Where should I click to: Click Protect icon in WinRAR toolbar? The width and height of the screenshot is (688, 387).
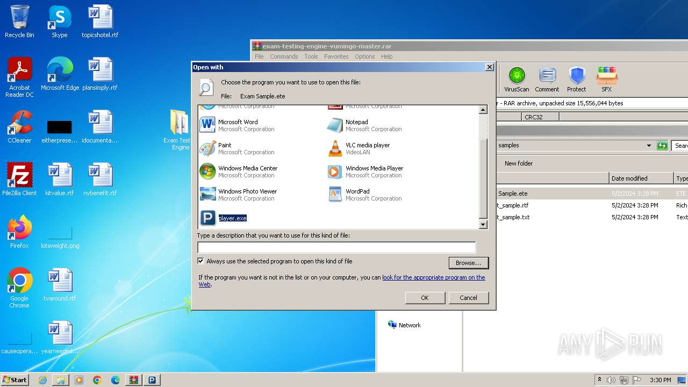577,80
